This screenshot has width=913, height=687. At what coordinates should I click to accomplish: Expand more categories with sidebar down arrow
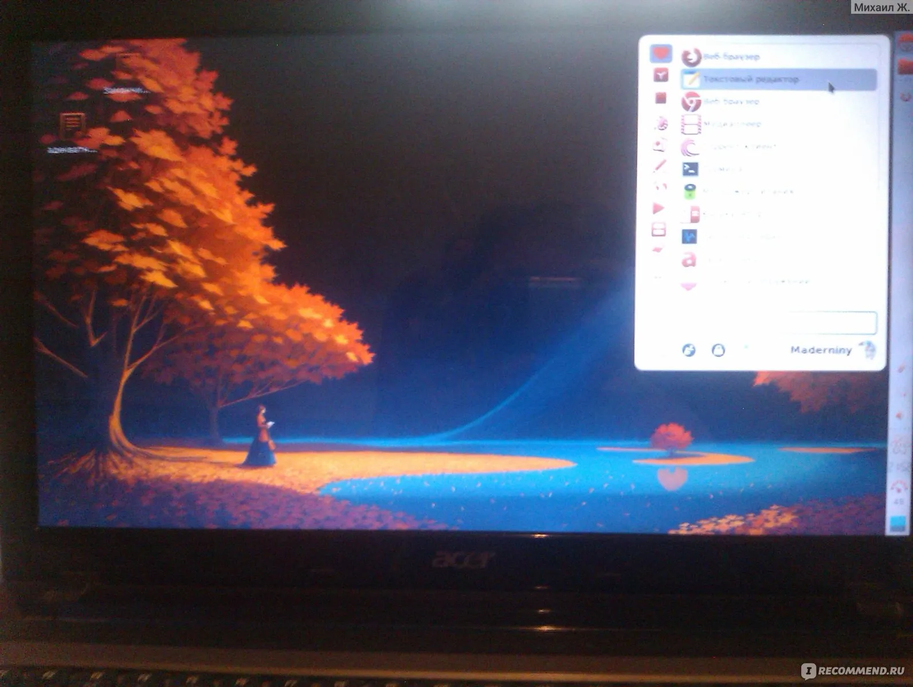coord(658,249)
